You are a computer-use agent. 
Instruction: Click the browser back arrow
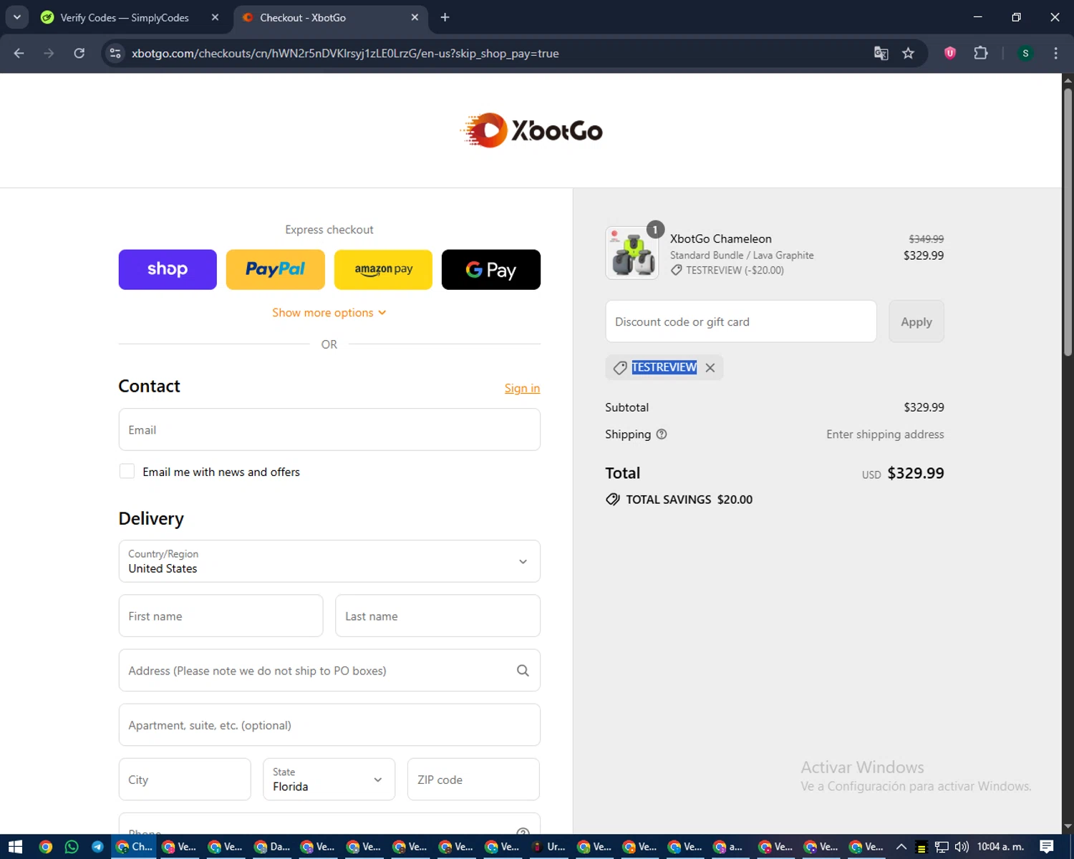point(19,53)
